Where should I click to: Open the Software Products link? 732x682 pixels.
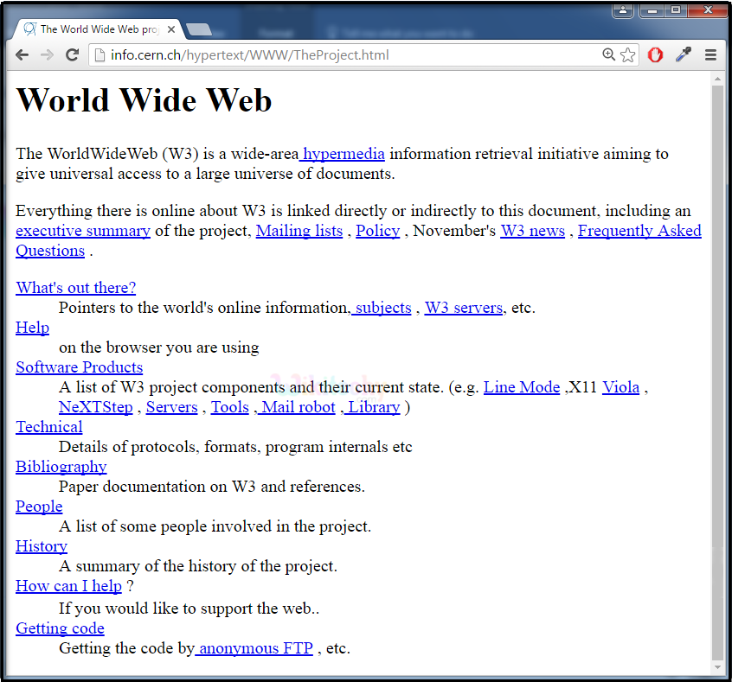click(80, 367)
